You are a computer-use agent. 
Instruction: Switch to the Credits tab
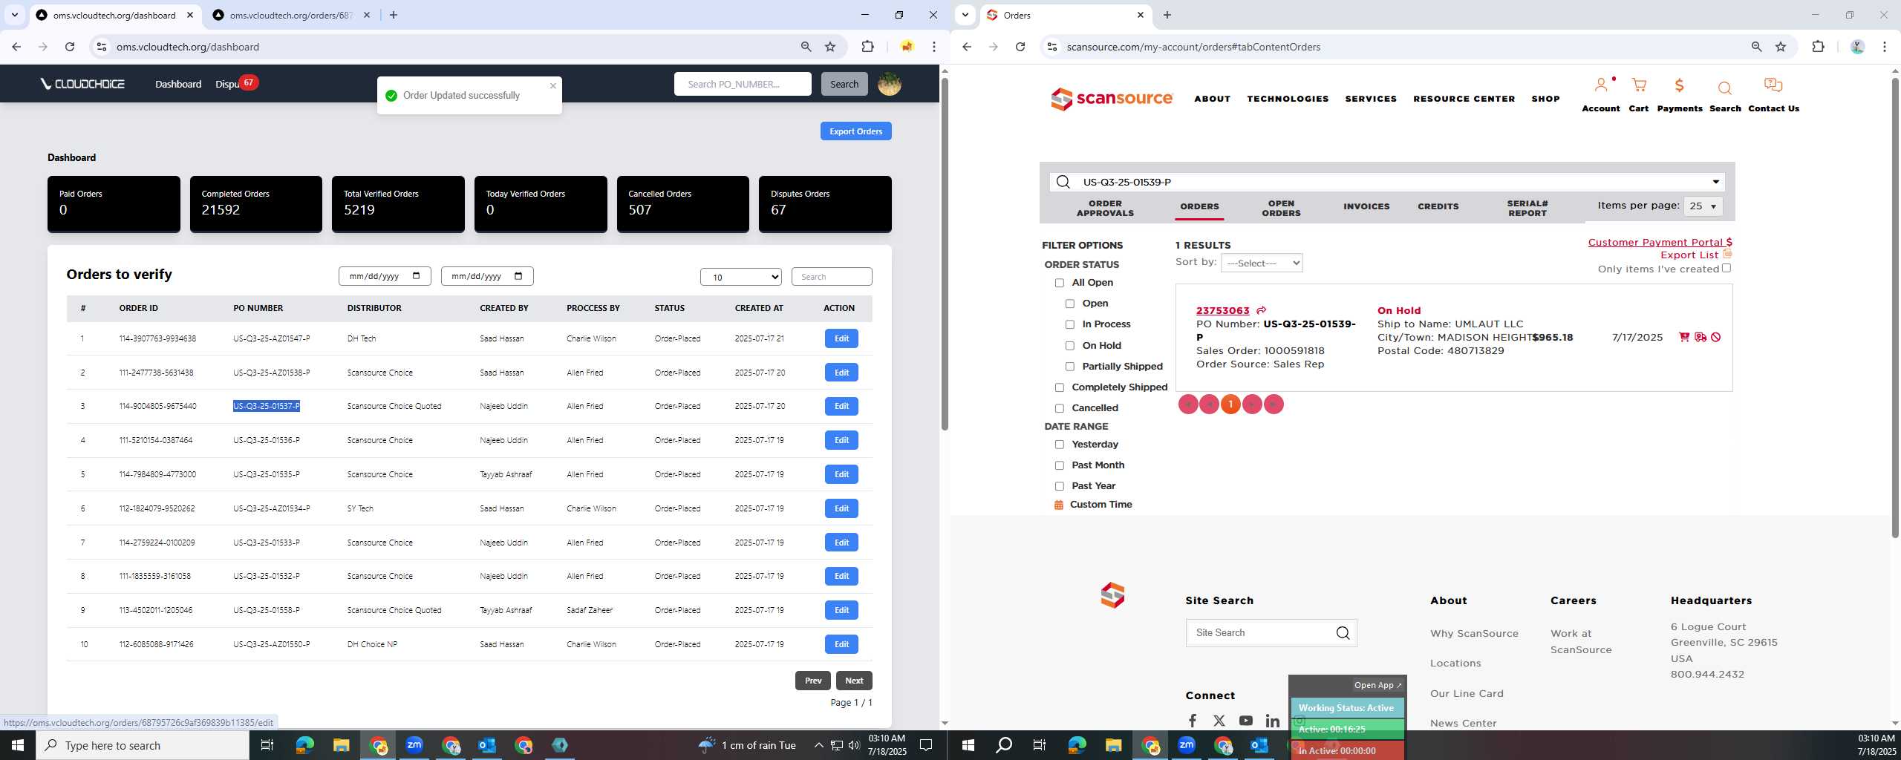pos(1438,206)
